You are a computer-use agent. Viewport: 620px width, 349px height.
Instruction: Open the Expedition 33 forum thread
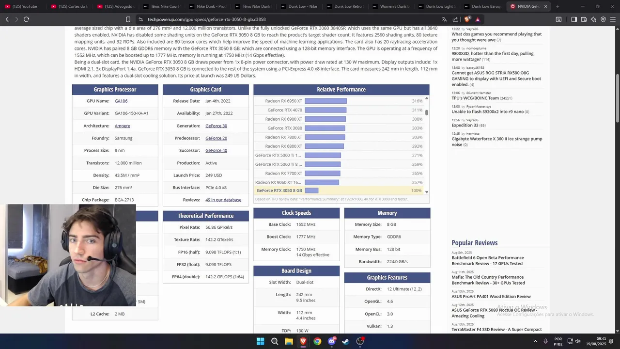(465, 126)
